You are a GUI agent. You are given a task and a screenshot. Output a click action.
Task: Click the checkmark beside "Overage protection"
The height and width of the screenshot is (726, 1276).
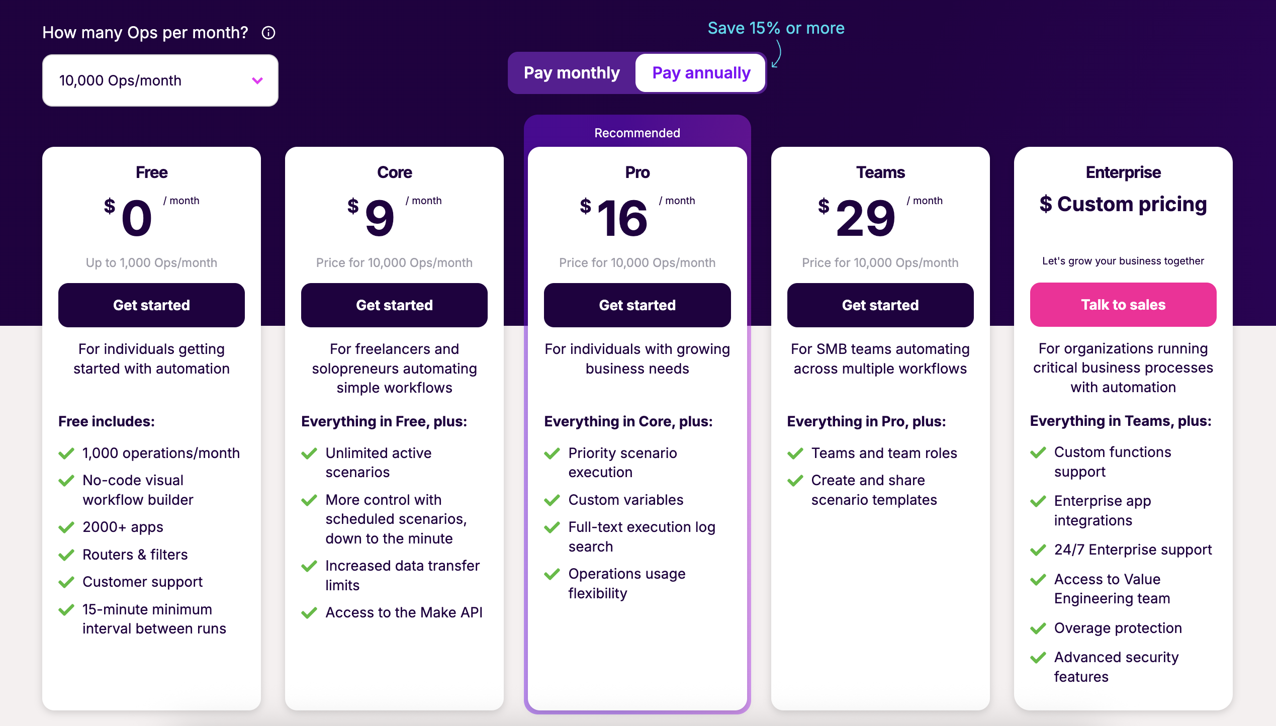point(1038,628)
